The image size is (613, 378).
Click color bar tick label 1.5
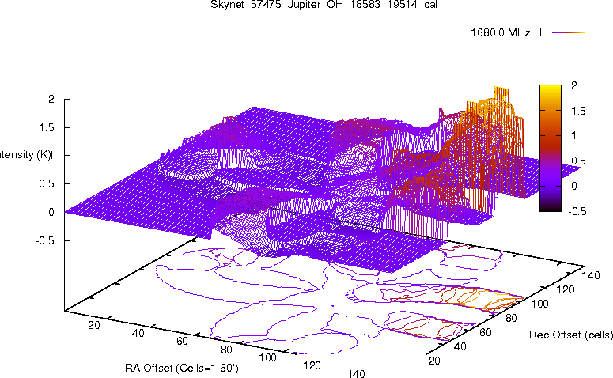(x=578, y=111)
